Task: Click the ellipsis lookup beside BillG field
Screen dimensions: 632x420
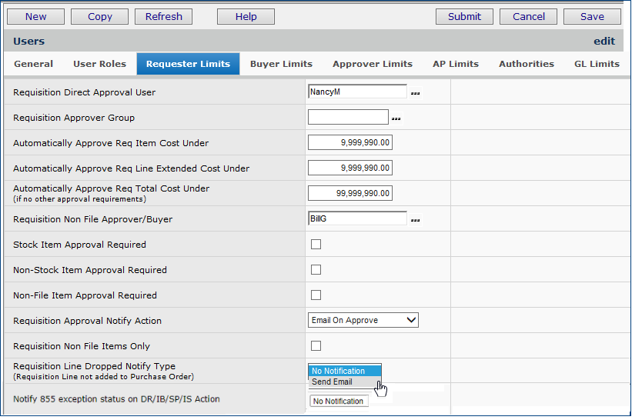Action: click(416, 220)
